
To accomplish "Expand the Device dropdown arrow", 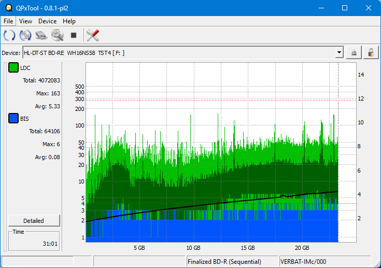I will click(339, 52).
